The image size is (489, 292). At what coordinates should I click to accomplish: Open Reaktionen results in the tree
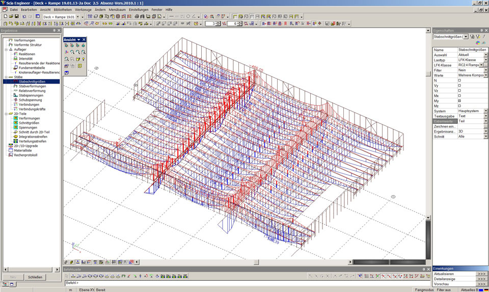26,54
